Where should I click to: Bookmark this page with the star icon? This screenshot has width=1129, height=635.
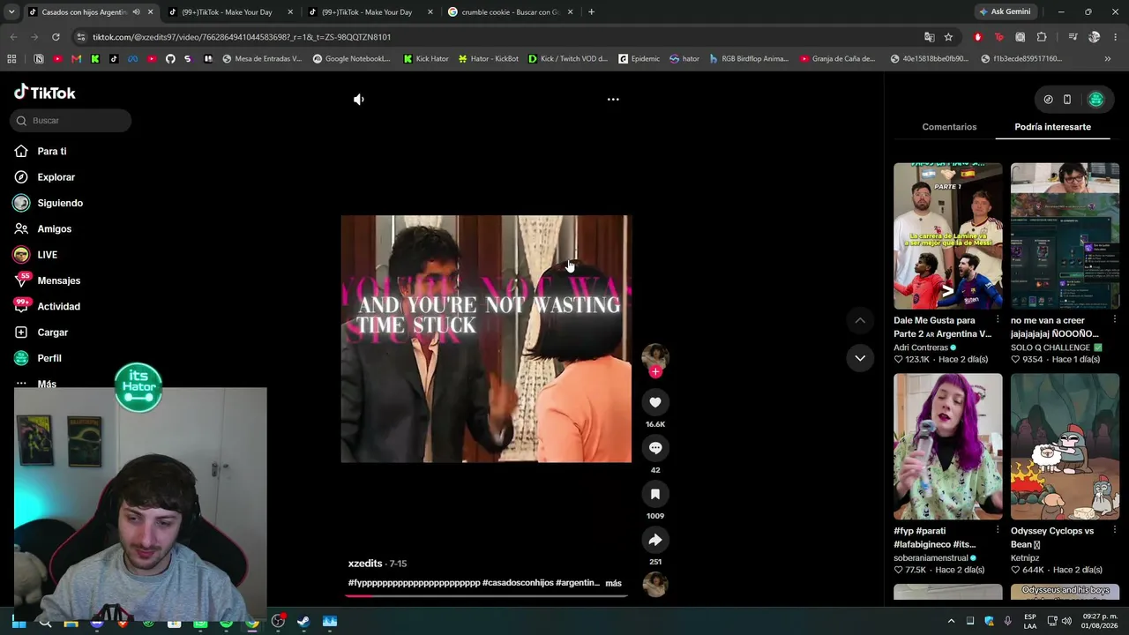(x=948, y=37)
